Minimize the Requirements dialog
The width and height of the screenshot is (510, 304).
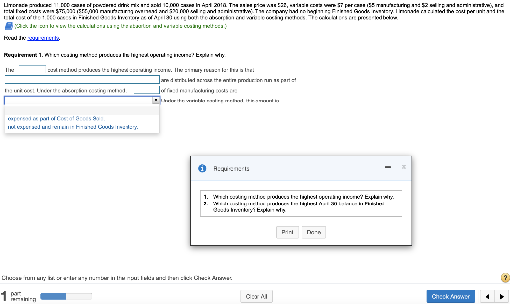click(x=389, y=168)
